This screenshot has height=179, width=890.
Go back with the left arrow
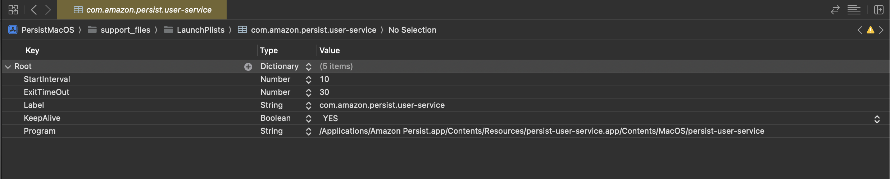pyautogui.click(x=34, y=10)
